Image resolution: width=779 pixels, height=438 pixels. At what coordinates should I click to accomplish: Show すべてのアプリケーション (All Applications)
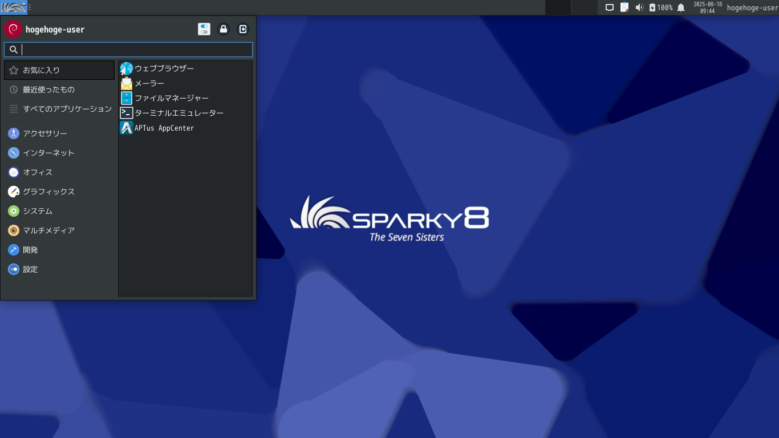coord(67,109)
